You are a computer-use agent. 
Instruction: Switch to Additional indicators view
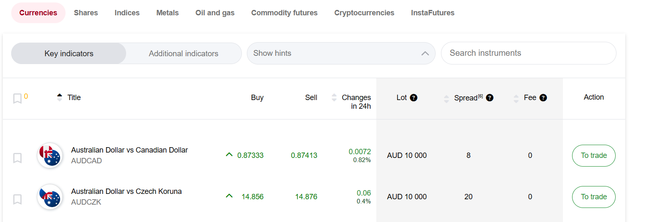(x=183, y=53)
